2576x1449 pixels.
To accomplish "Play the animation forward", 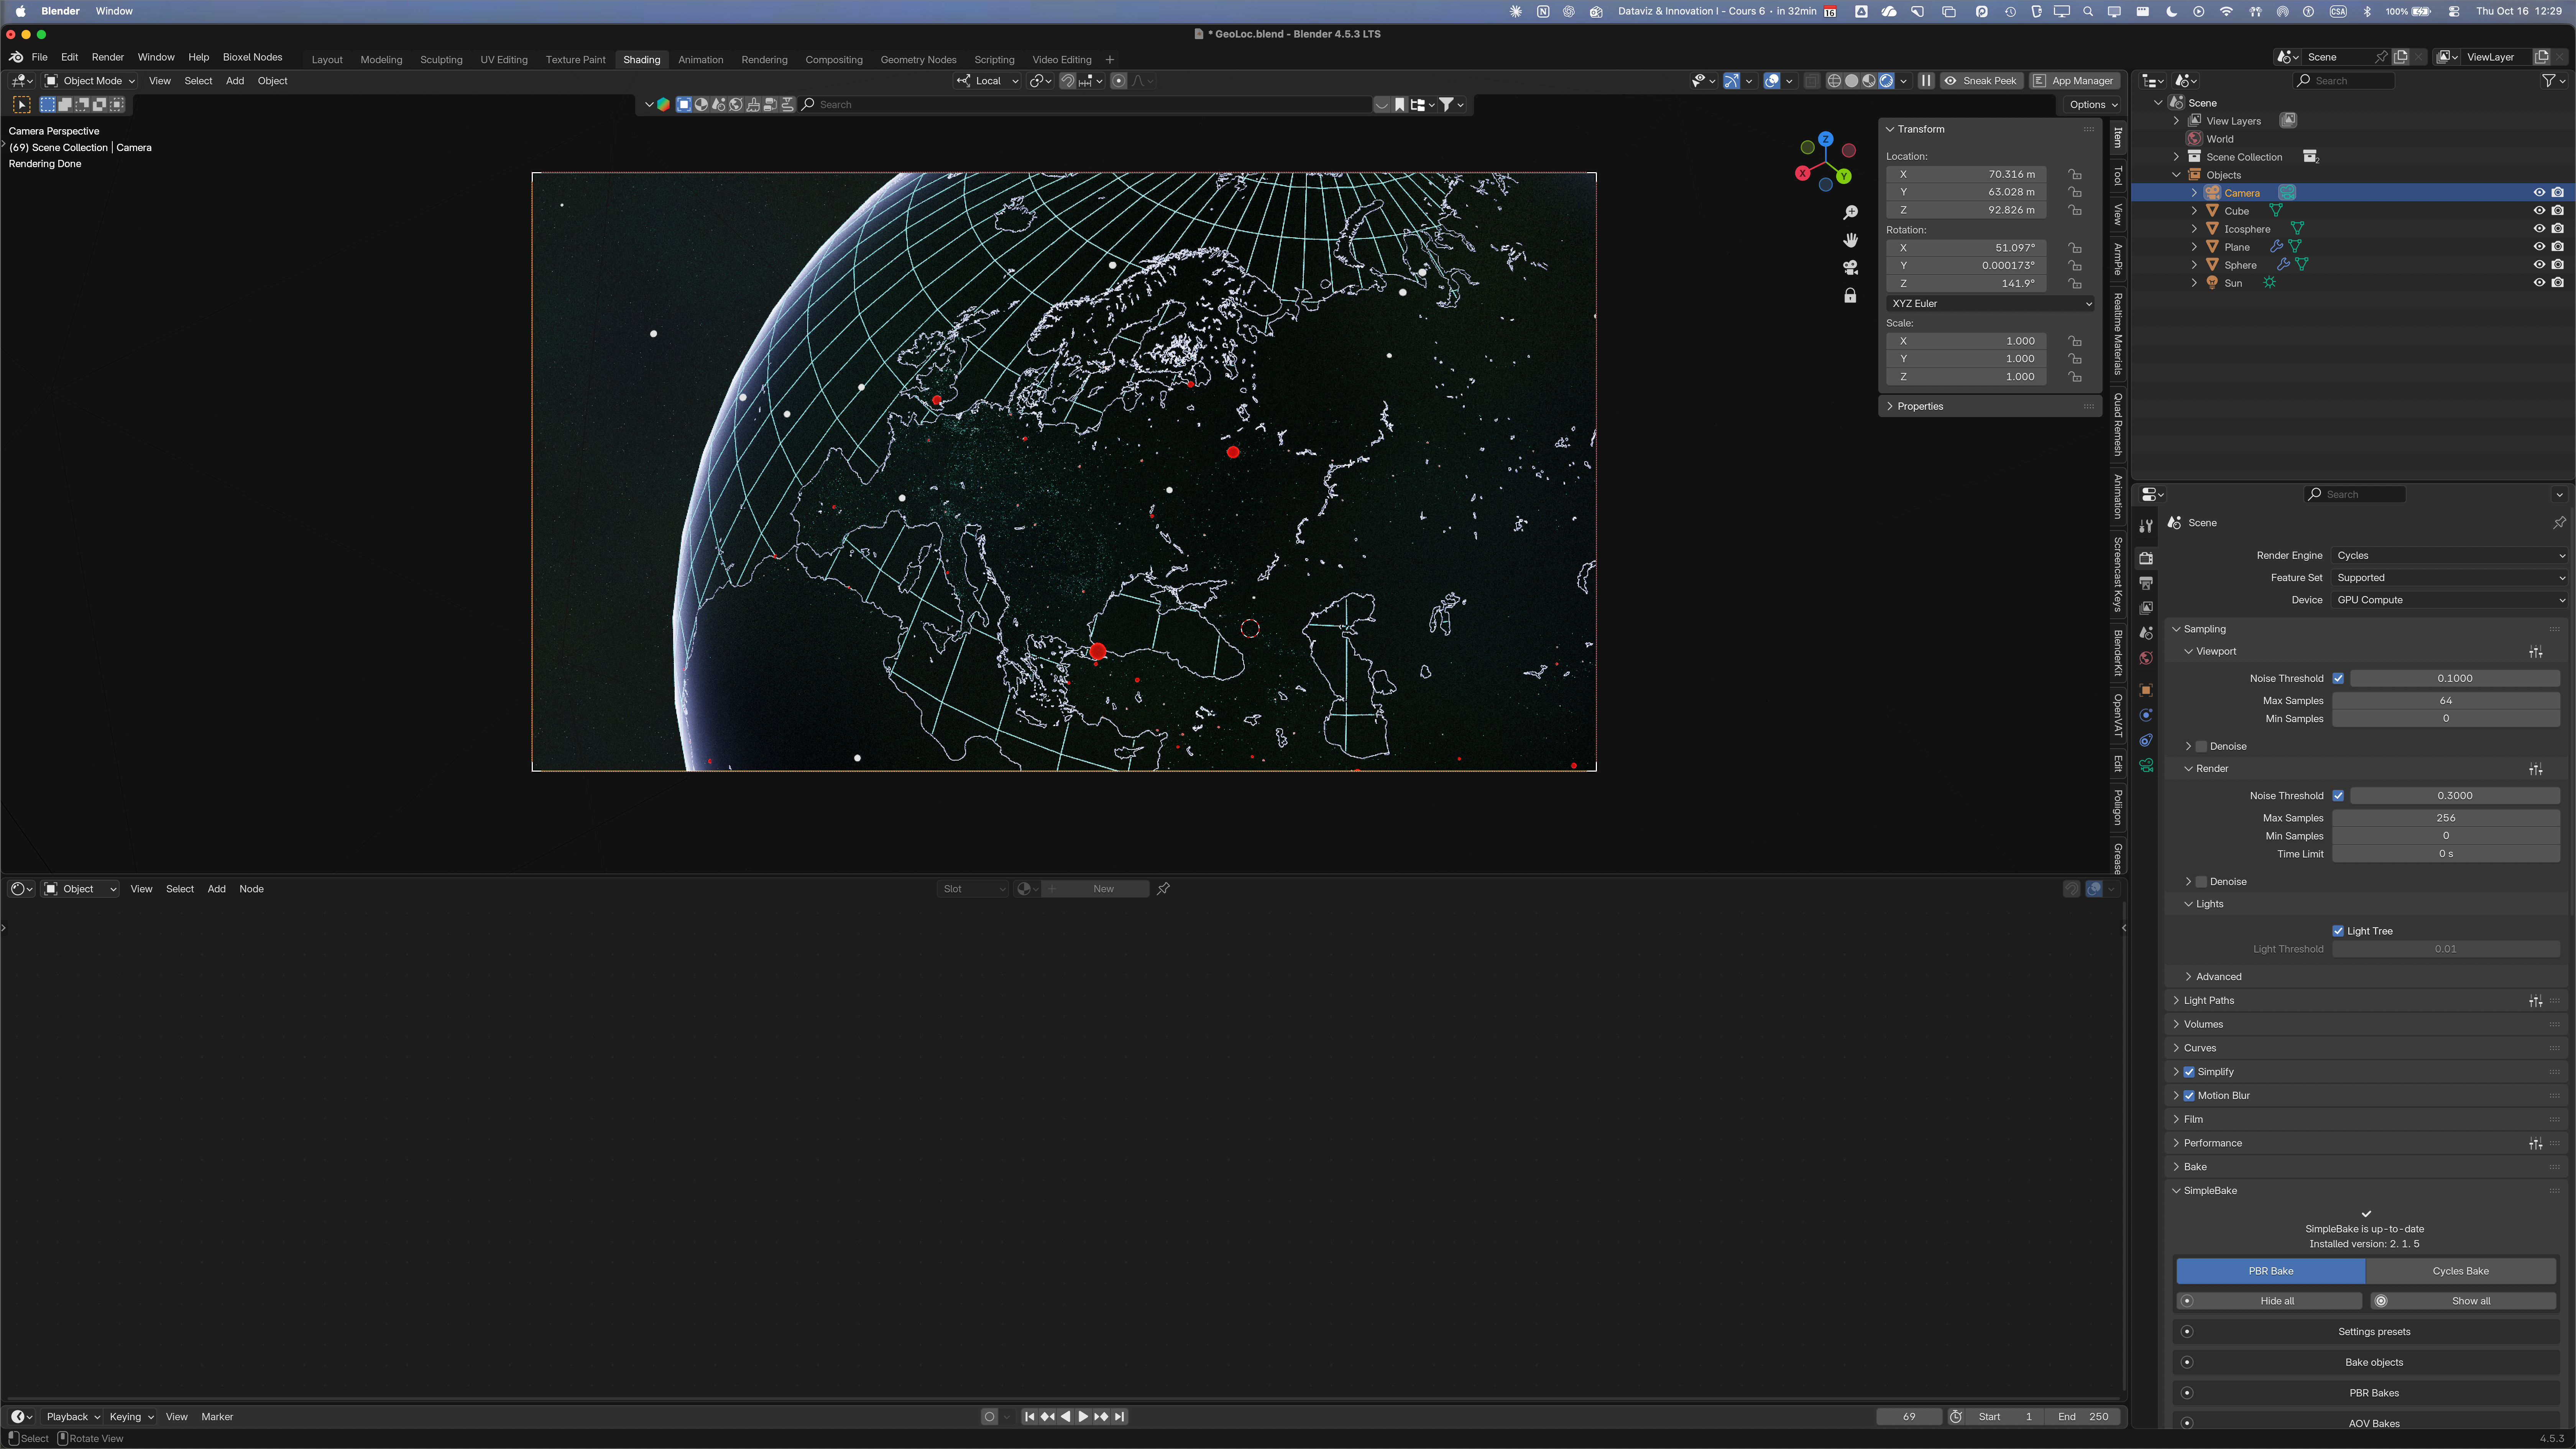I will tap(1083, 1417).
